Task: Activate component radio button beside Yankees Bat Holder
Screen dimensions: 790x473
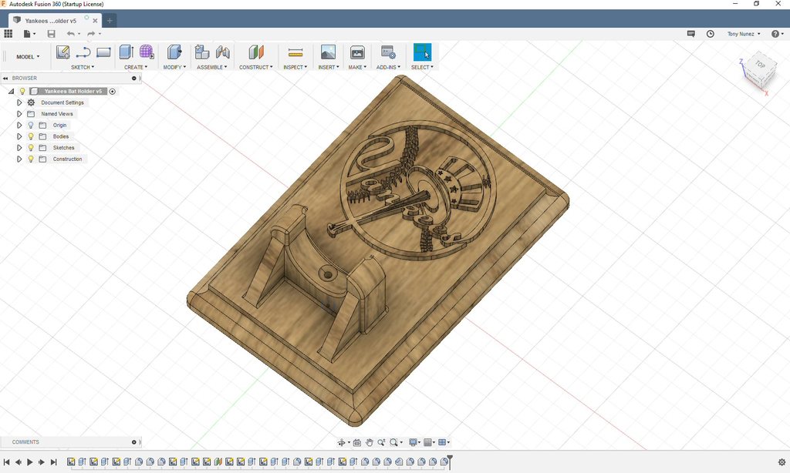Action: click(x=113, y=91)
